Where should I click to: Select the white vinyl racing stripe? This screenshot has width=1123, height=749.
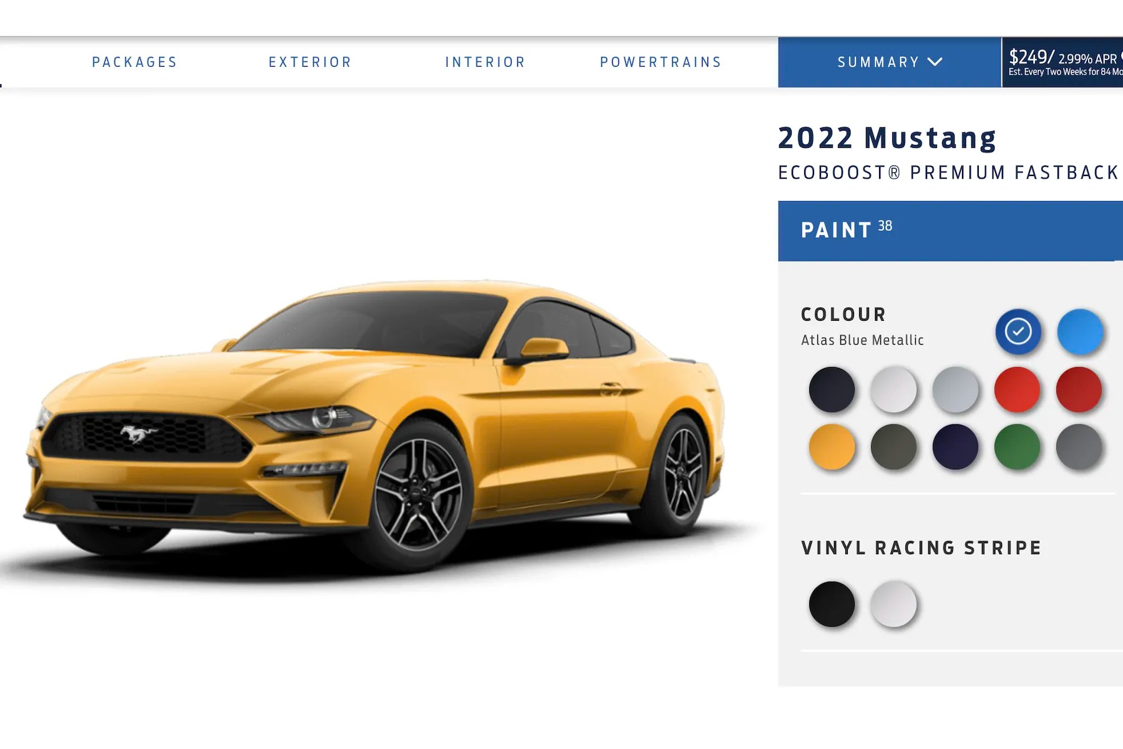point(893,604)
